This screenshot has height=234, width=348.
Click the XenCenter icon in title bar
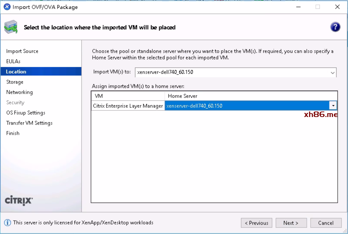point(7,7)
